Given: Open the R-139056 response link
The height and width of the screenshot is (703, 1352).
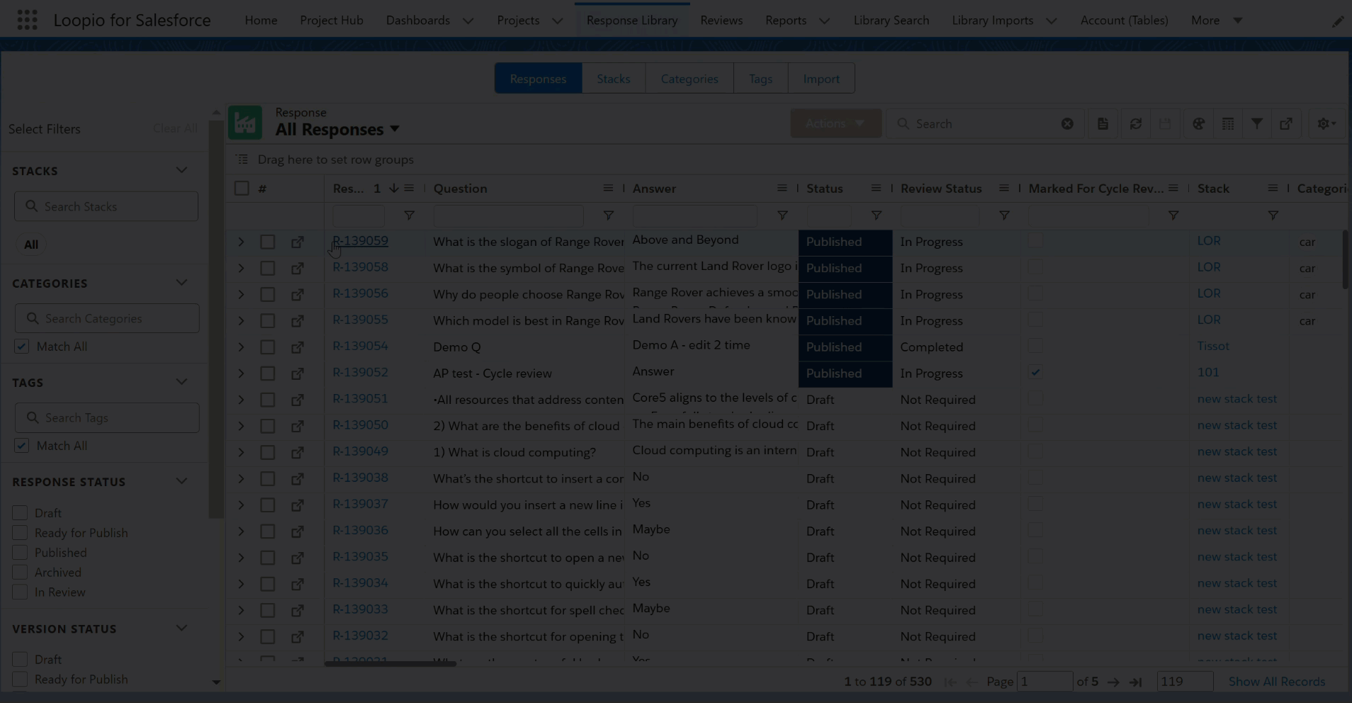Looking at the screenshot, I should (x=360, y=293).
